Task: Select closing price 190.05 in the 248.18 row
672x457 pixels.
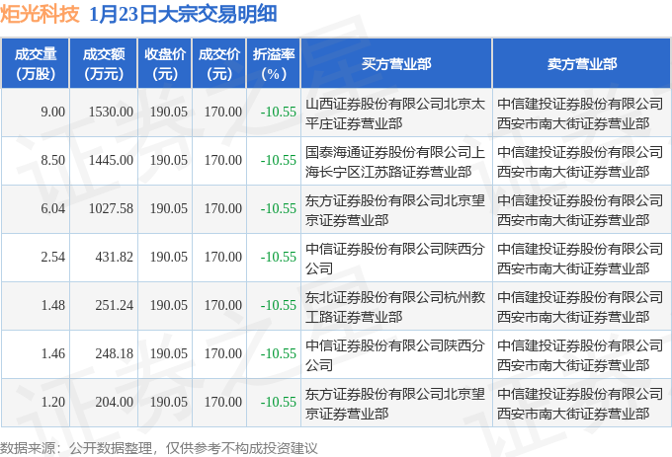Action: (169, 354)
